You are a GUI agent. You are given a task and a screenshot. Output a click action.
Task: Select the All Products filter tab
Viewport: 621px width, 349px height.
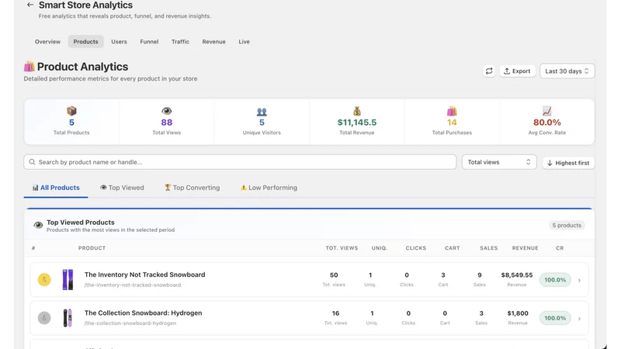[56, 188]
